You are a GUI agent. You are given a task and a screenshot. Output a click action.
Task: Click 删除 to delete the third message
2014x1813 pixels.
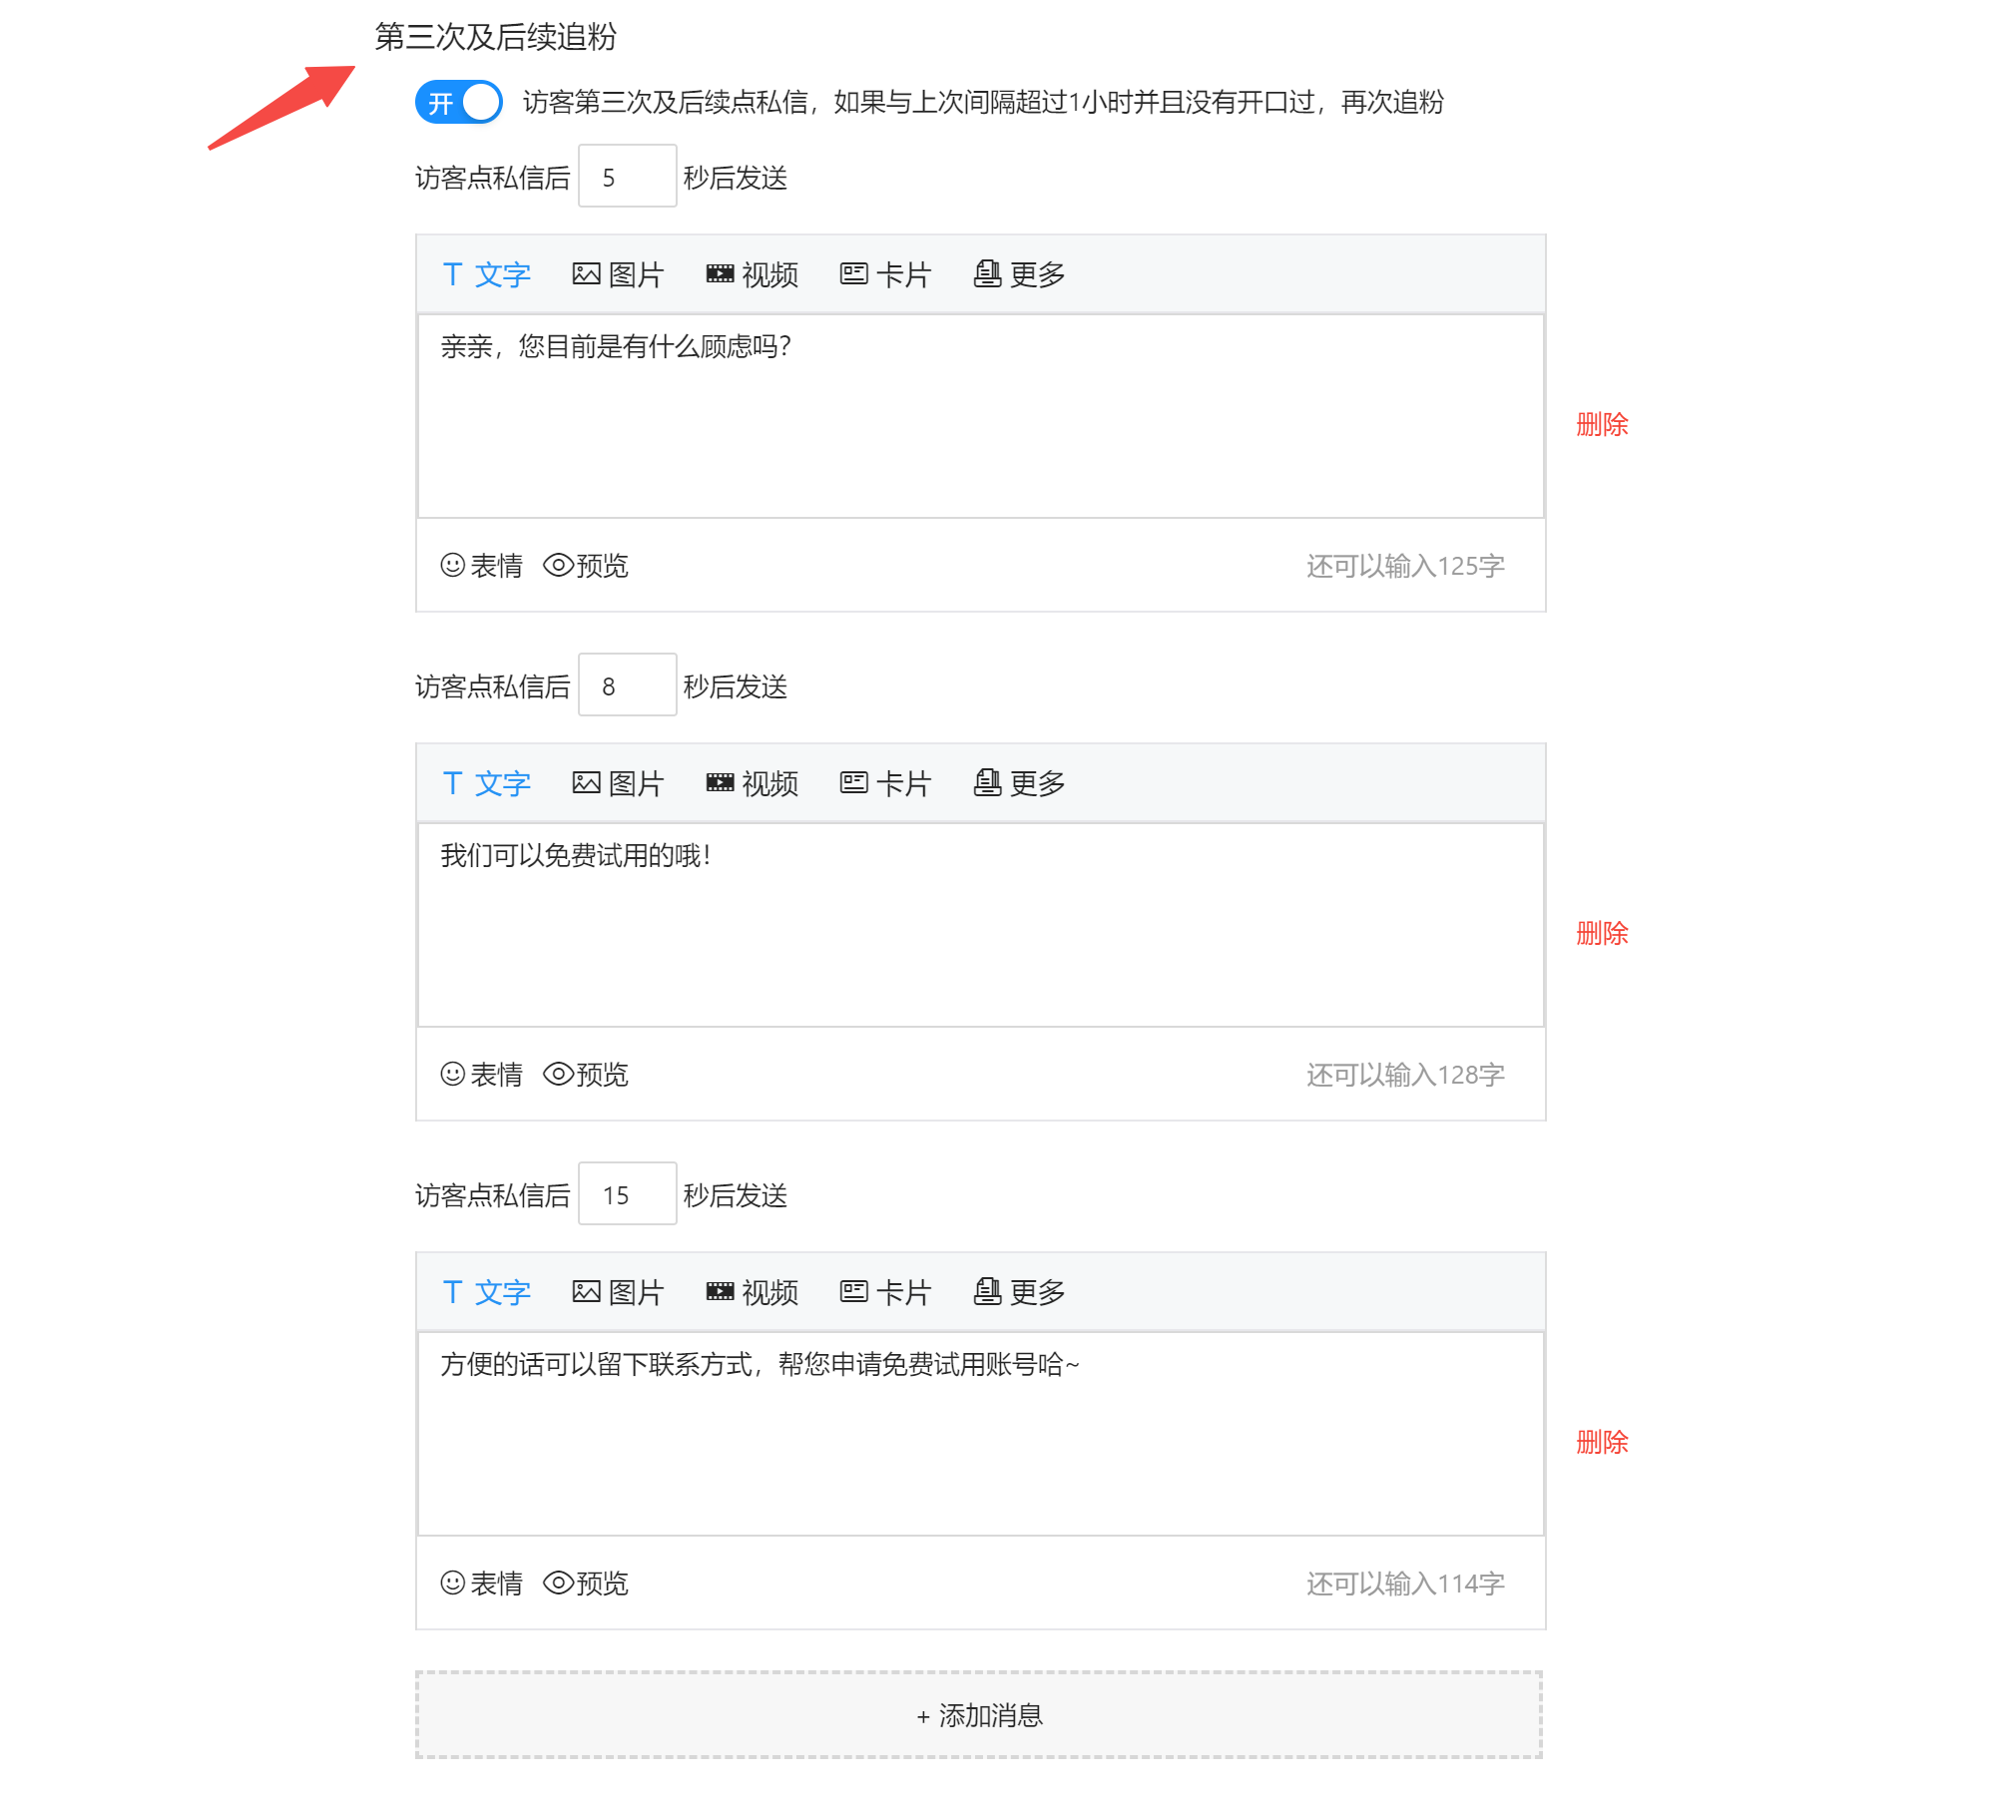click(1601, 1441)
